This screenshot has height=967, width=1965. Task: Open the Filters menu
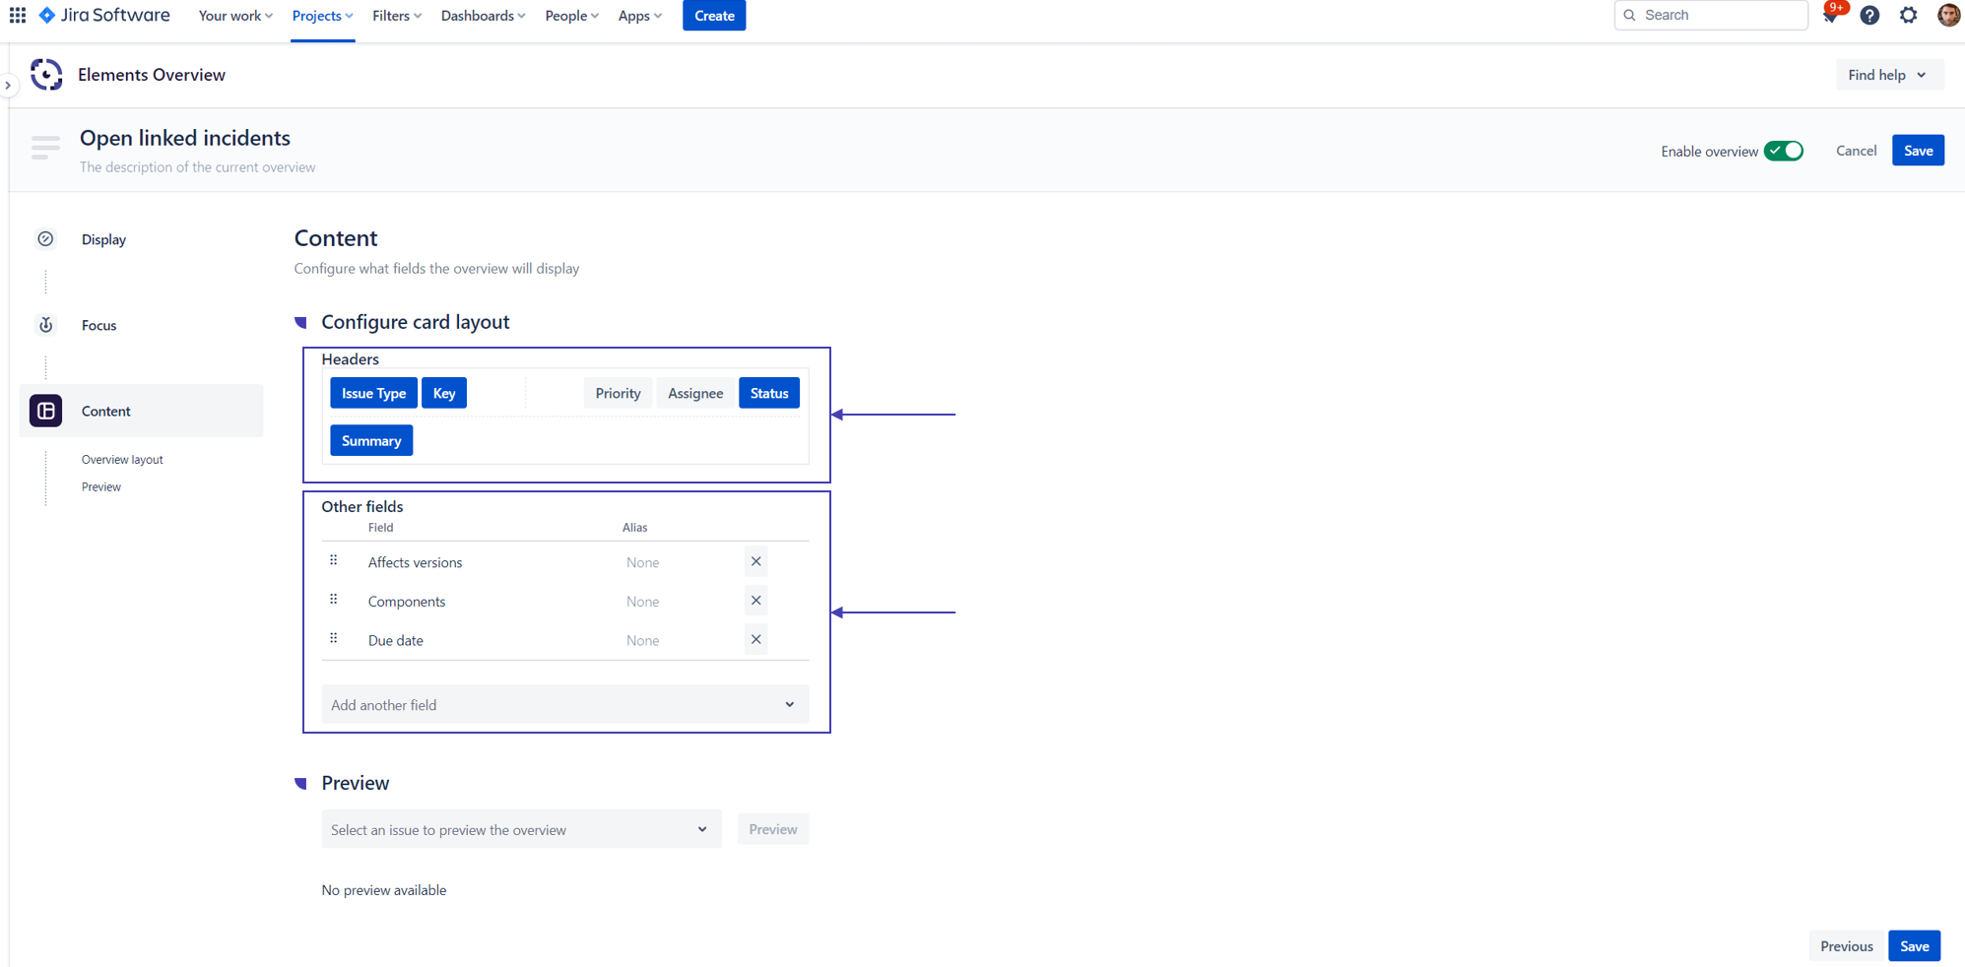click(x=397, y=16)
